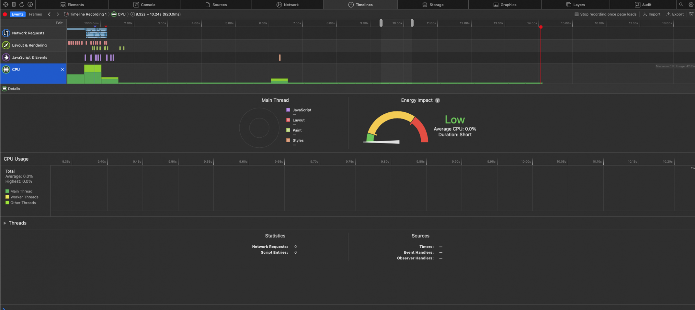Click the Energy Impact gauge
Image resolution: width=695 pixels, height=310 pixels.
click(x=396, y=127)
